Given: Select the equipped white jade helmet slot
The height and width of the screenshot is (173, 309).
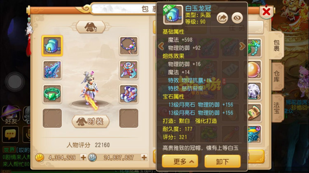Looking at the screenshot, I should coord(52,46).
